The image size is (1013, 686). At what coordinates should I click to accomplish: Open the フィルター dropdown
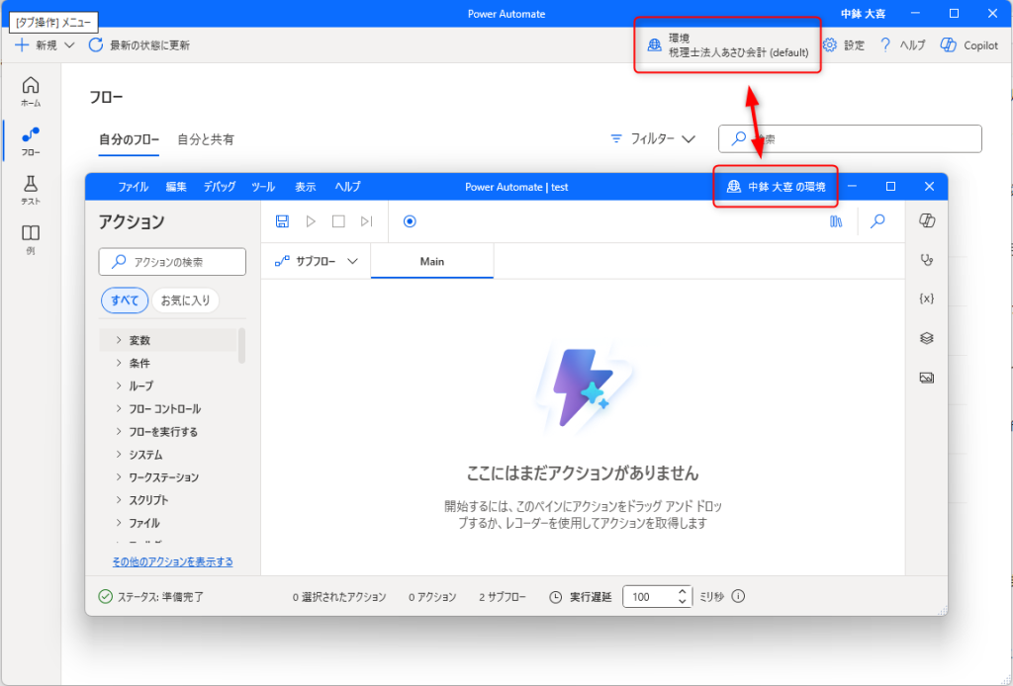point(653,138)
